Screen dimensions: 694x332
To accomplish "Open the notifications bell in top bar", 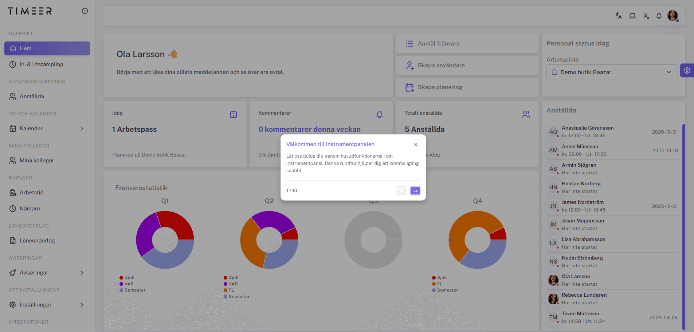I will [x=659, y=16].
